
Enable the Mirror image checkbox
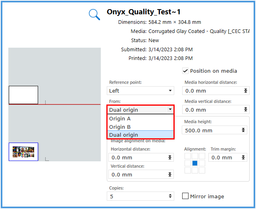(185, 196)
